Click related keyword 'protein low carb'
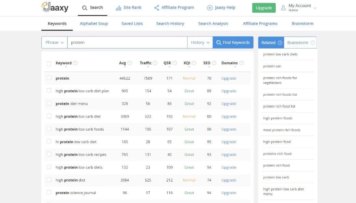 (276, 177)
